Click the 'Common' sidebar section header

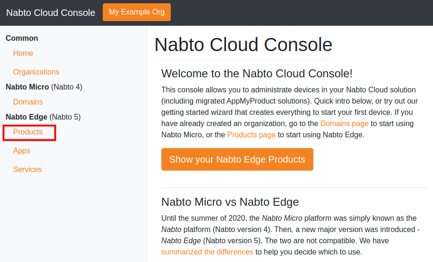pos(22,38)
